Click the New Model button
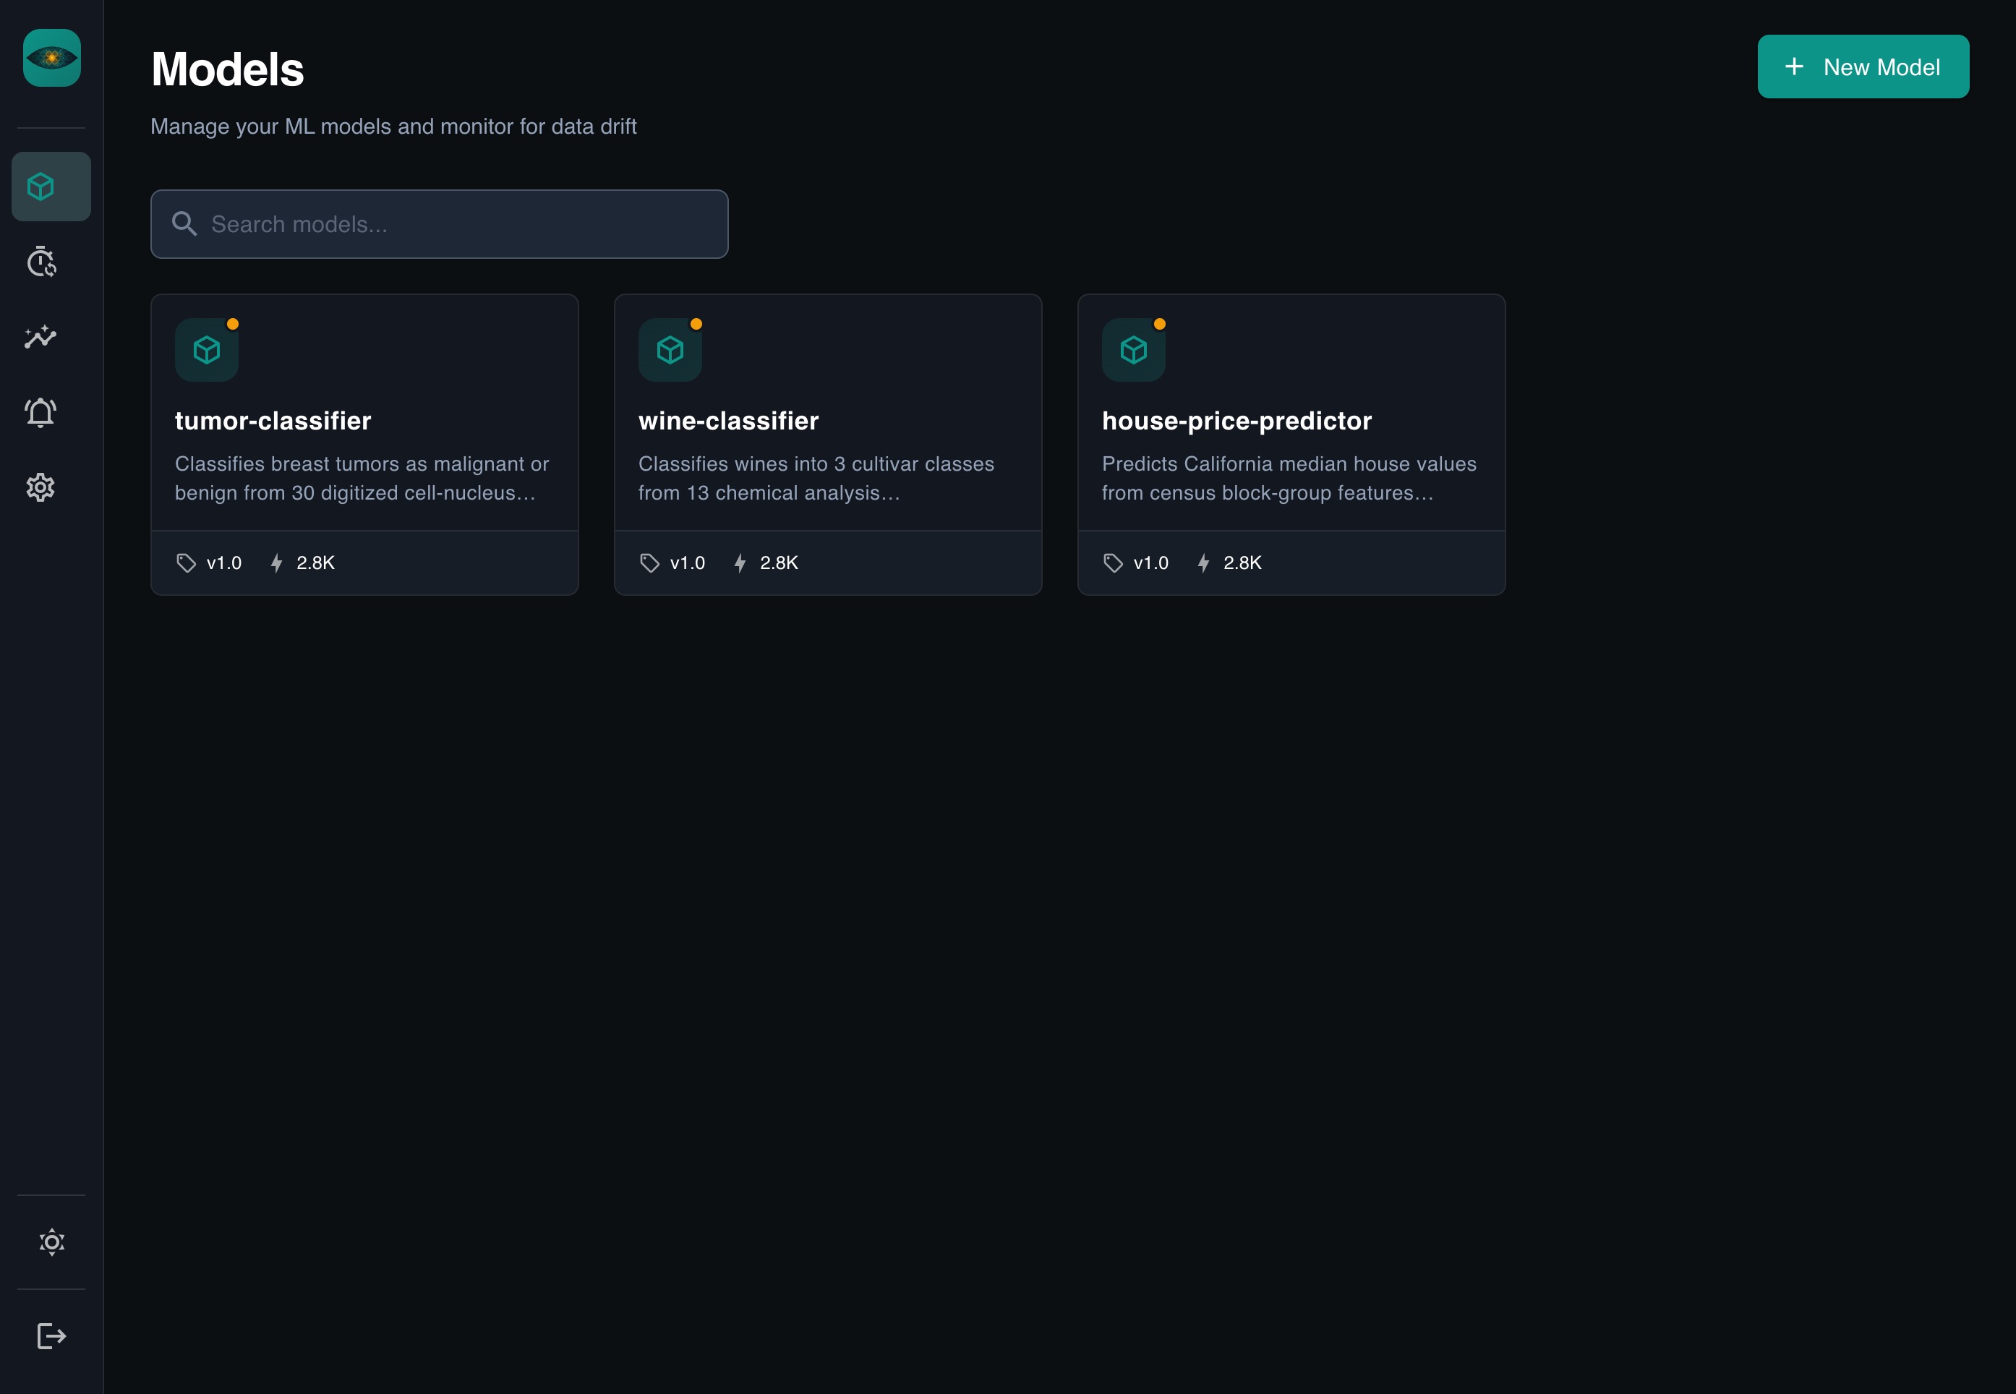 point(1862,66)
